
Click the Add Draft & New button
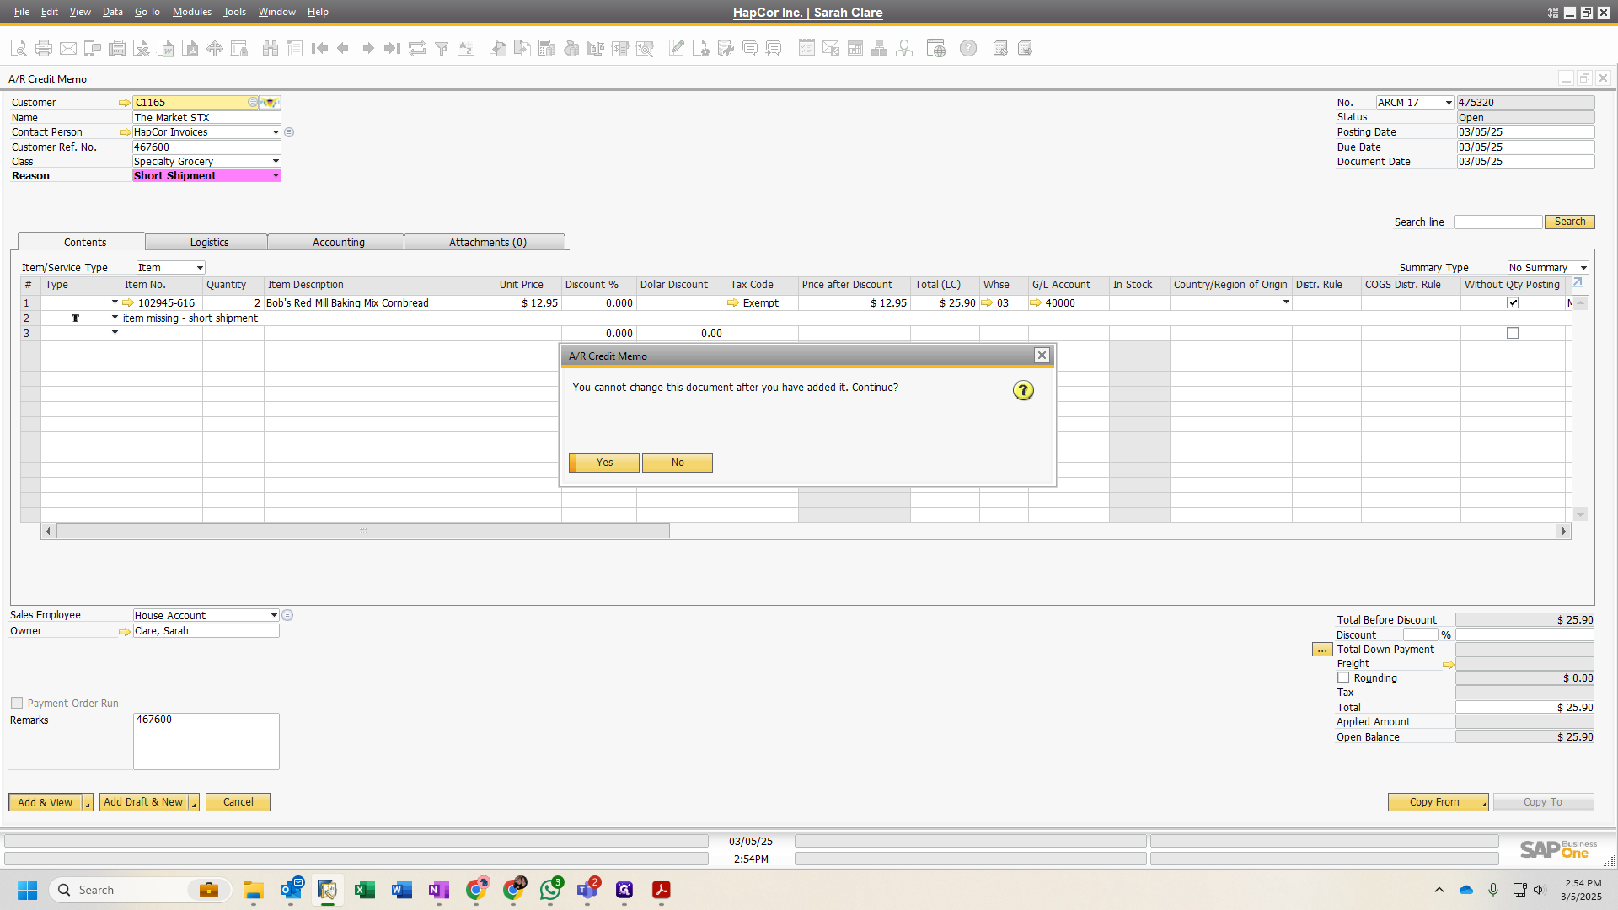pyautogui.click(x=143, y=803)
